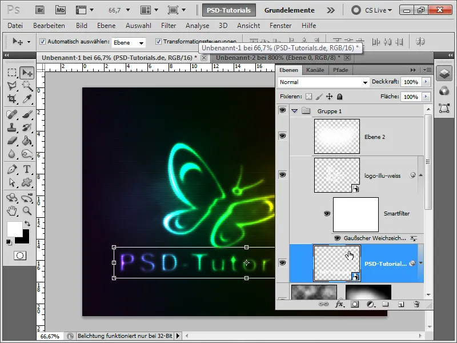This screenshot has width=457, height=343.
Task: Add a layer mask
Action: 355,304
